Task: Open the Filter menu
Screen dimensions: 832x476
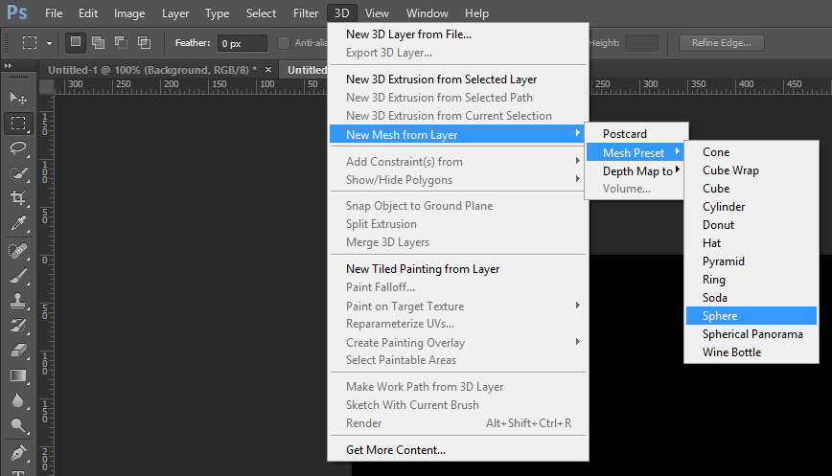Action: (306, 13)
